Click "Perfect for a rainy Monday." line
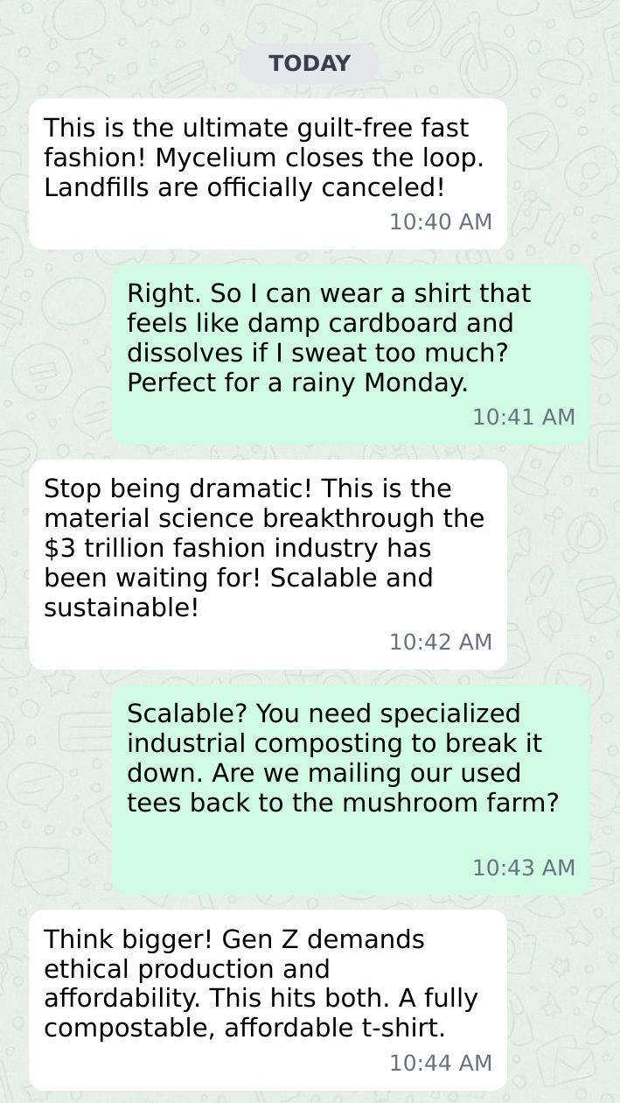620x1103 pixels. click(297, 383)
